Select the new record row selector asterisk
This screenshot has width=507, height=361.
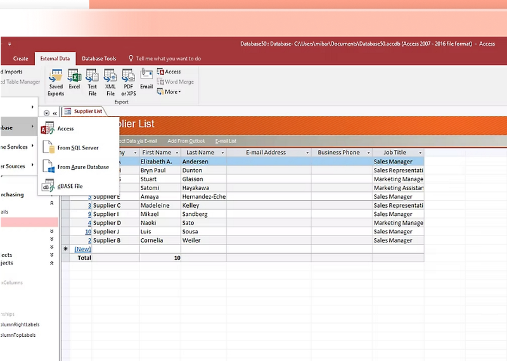(66, 249)
